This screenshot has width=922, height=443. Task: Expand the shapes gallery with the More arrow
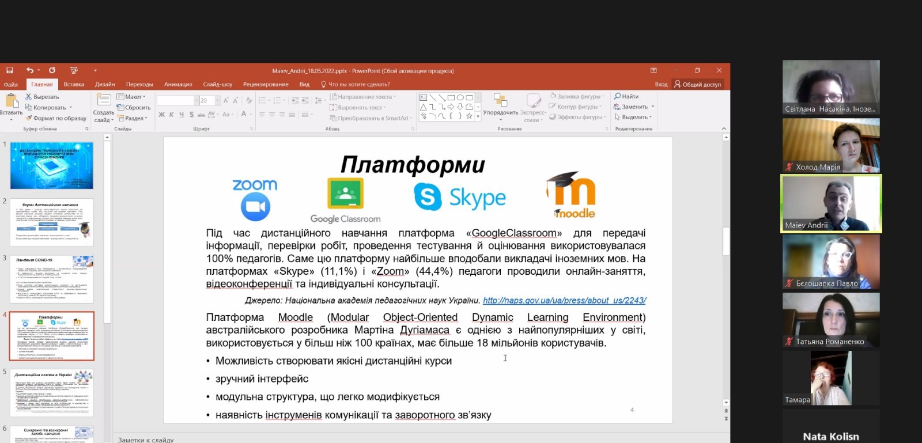pyautogui.click(x=478, y=116)
